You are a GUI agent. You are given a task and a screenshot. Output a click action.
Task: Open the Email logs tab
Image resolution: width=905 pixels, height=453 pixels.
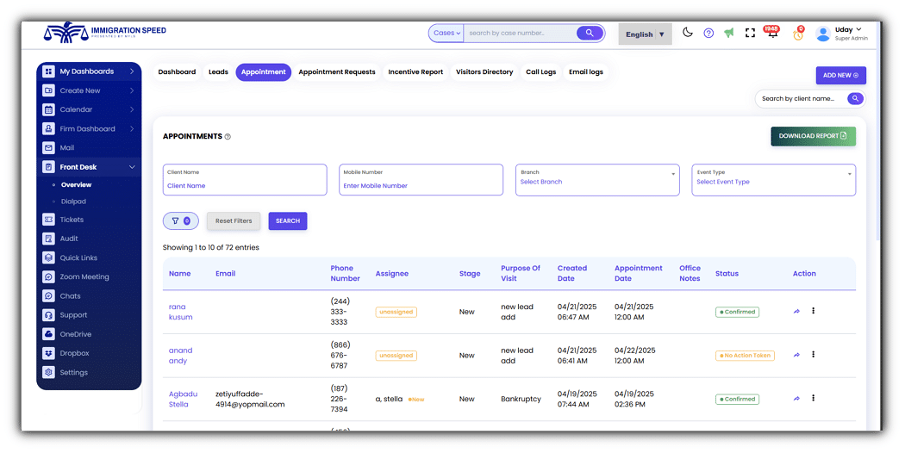[x=586, y=72]
